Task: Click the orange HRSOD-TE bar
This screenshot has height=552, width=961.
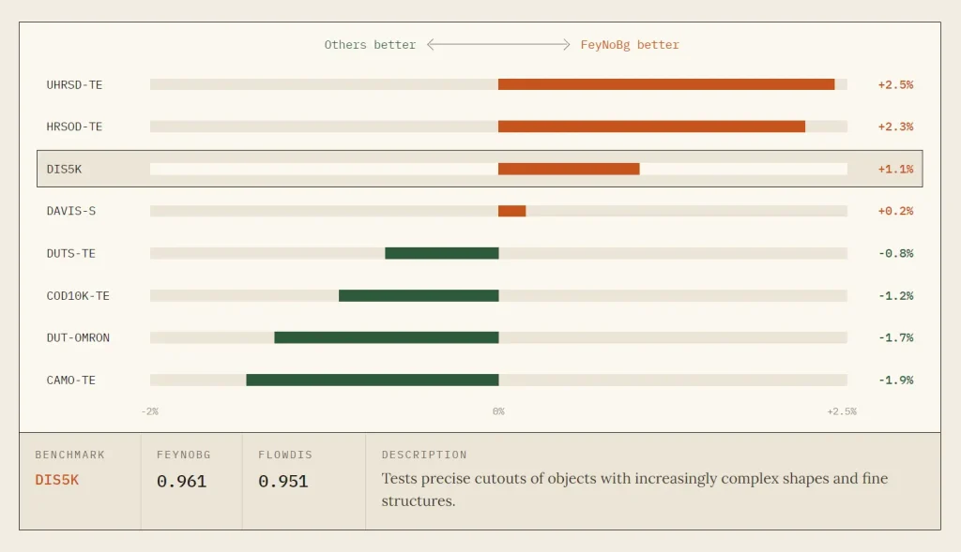Action: (651, 127)
